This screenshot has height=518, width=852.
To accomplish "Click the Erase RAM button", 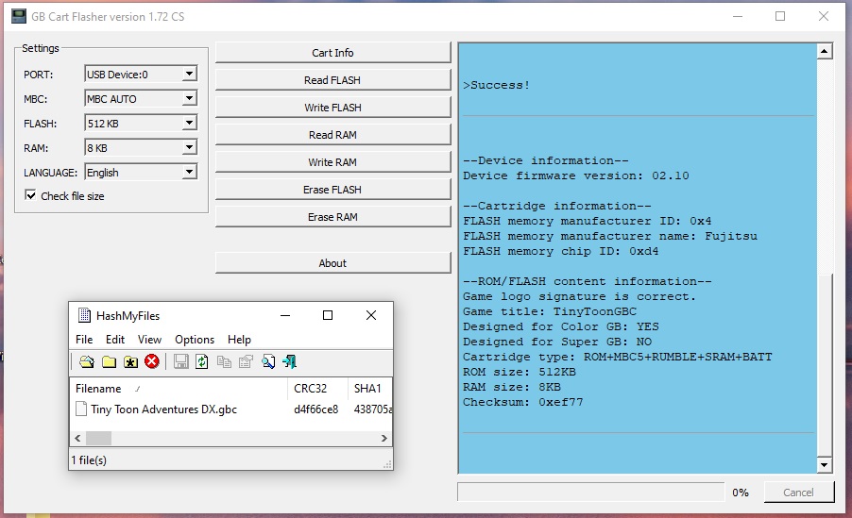I will [332, 217].
